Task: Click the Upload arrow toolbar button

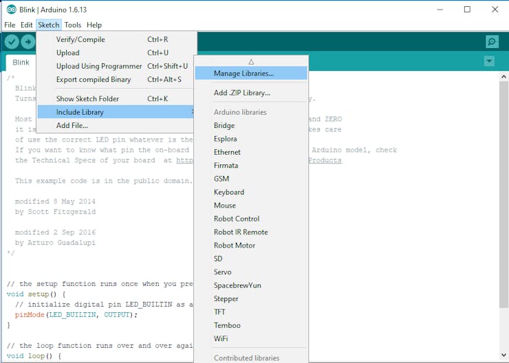Action: 28,41
